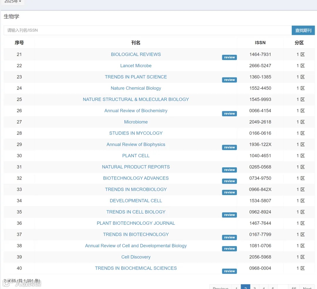317x289 pixels.
Task: Open the Microbiome journal link
Action: coord(136,122)
